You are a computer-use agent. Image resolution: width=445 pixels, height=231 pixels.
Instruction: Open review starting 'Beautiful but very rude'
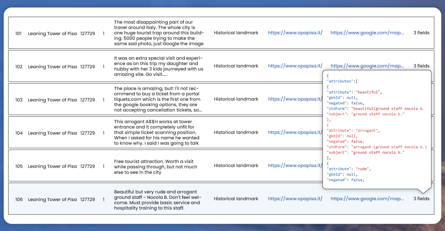coord(158,200)
